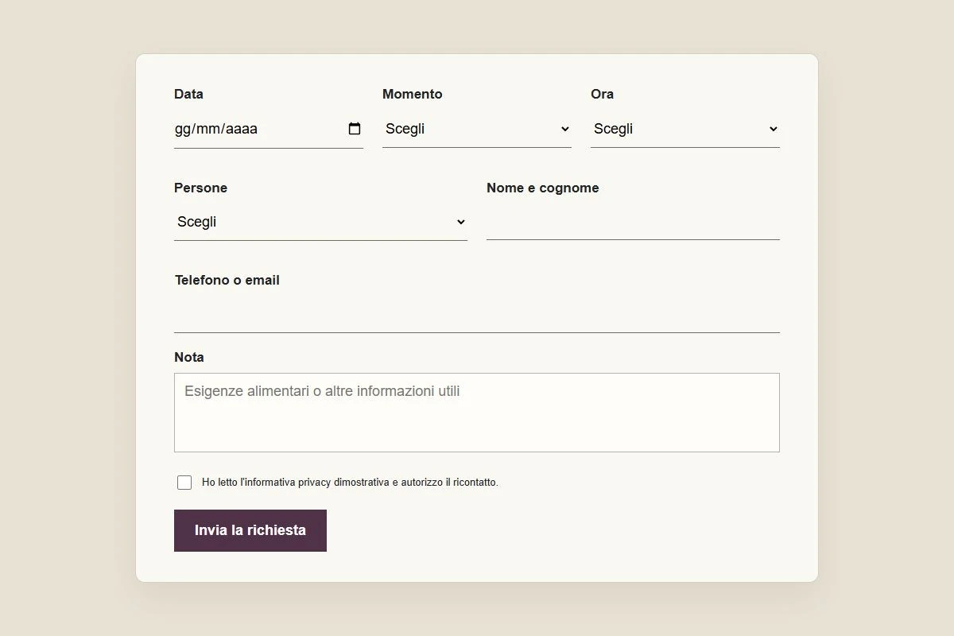Submit with Invia la richiesta button
The image size is (954, 636).
coord(250,530)
